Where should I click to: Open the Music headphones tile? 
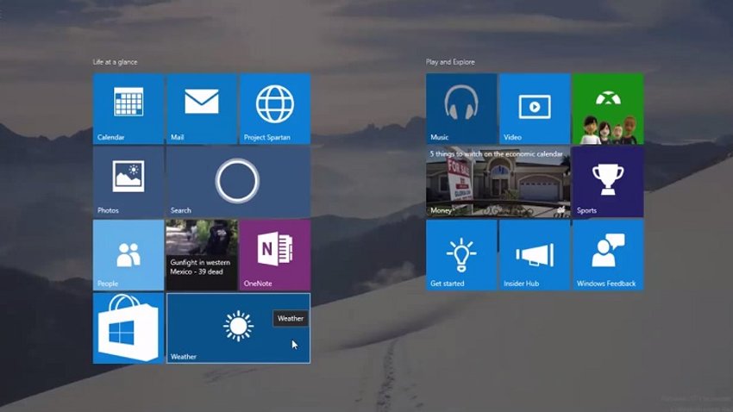pyautogui.click(x=461, y=109)
